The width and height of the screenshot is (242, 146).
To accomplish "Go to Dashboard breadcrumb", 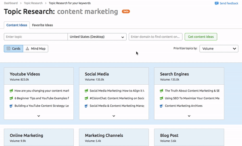I will pyautogui.click(x=11, y=3).
